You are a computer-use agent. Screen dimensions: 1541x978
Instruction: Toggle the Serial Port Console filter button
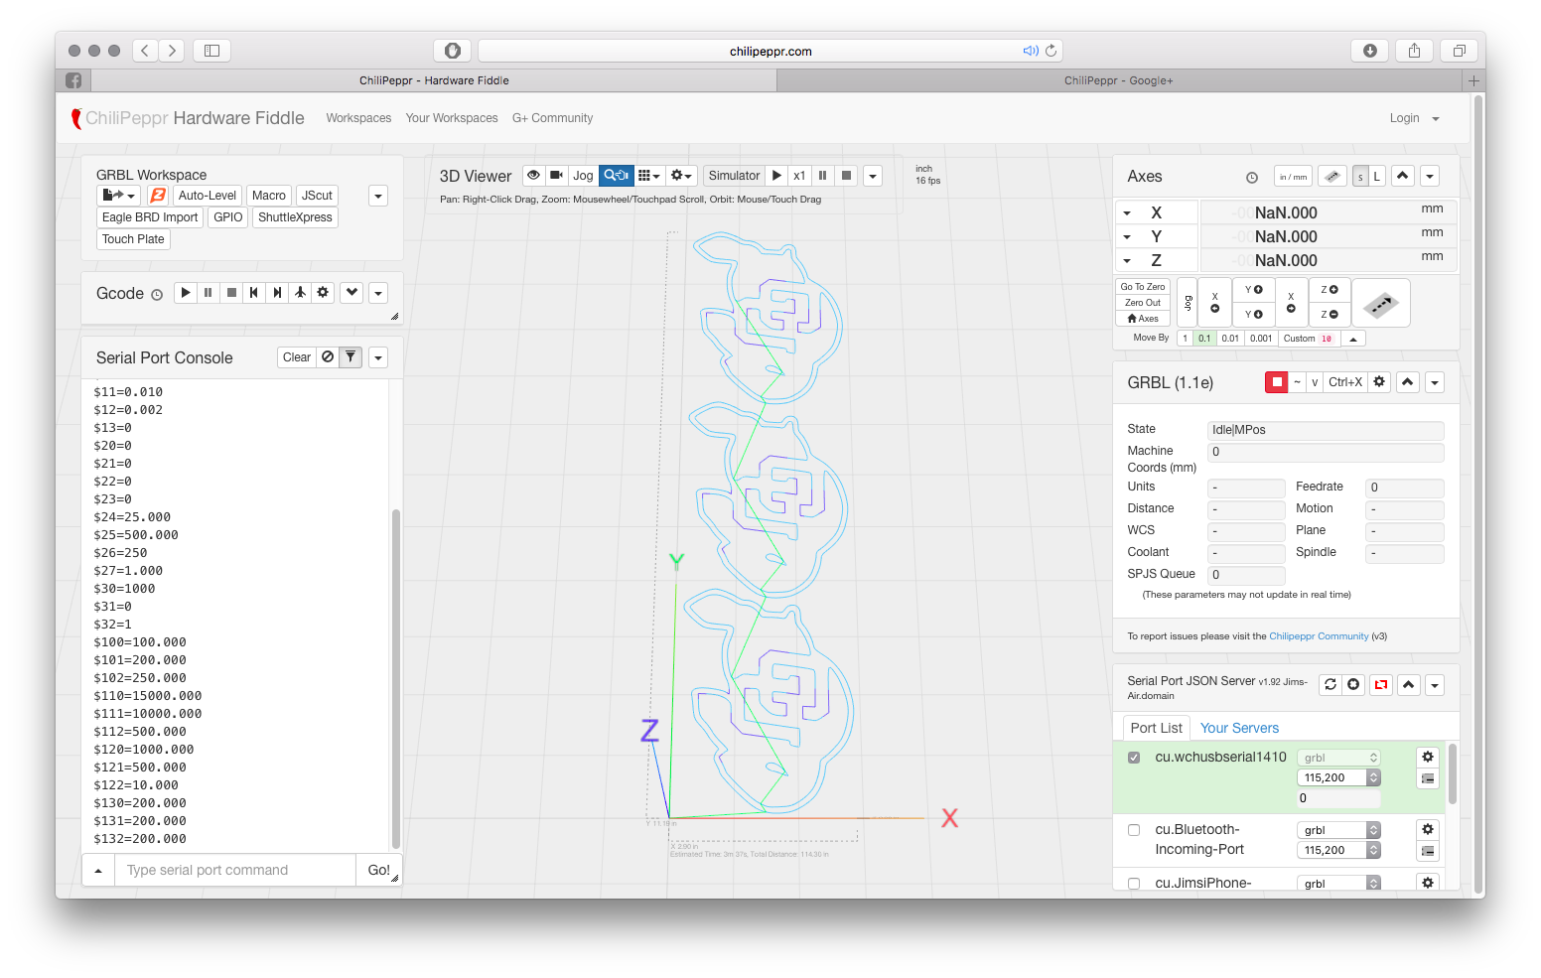[x=350, y=357]
